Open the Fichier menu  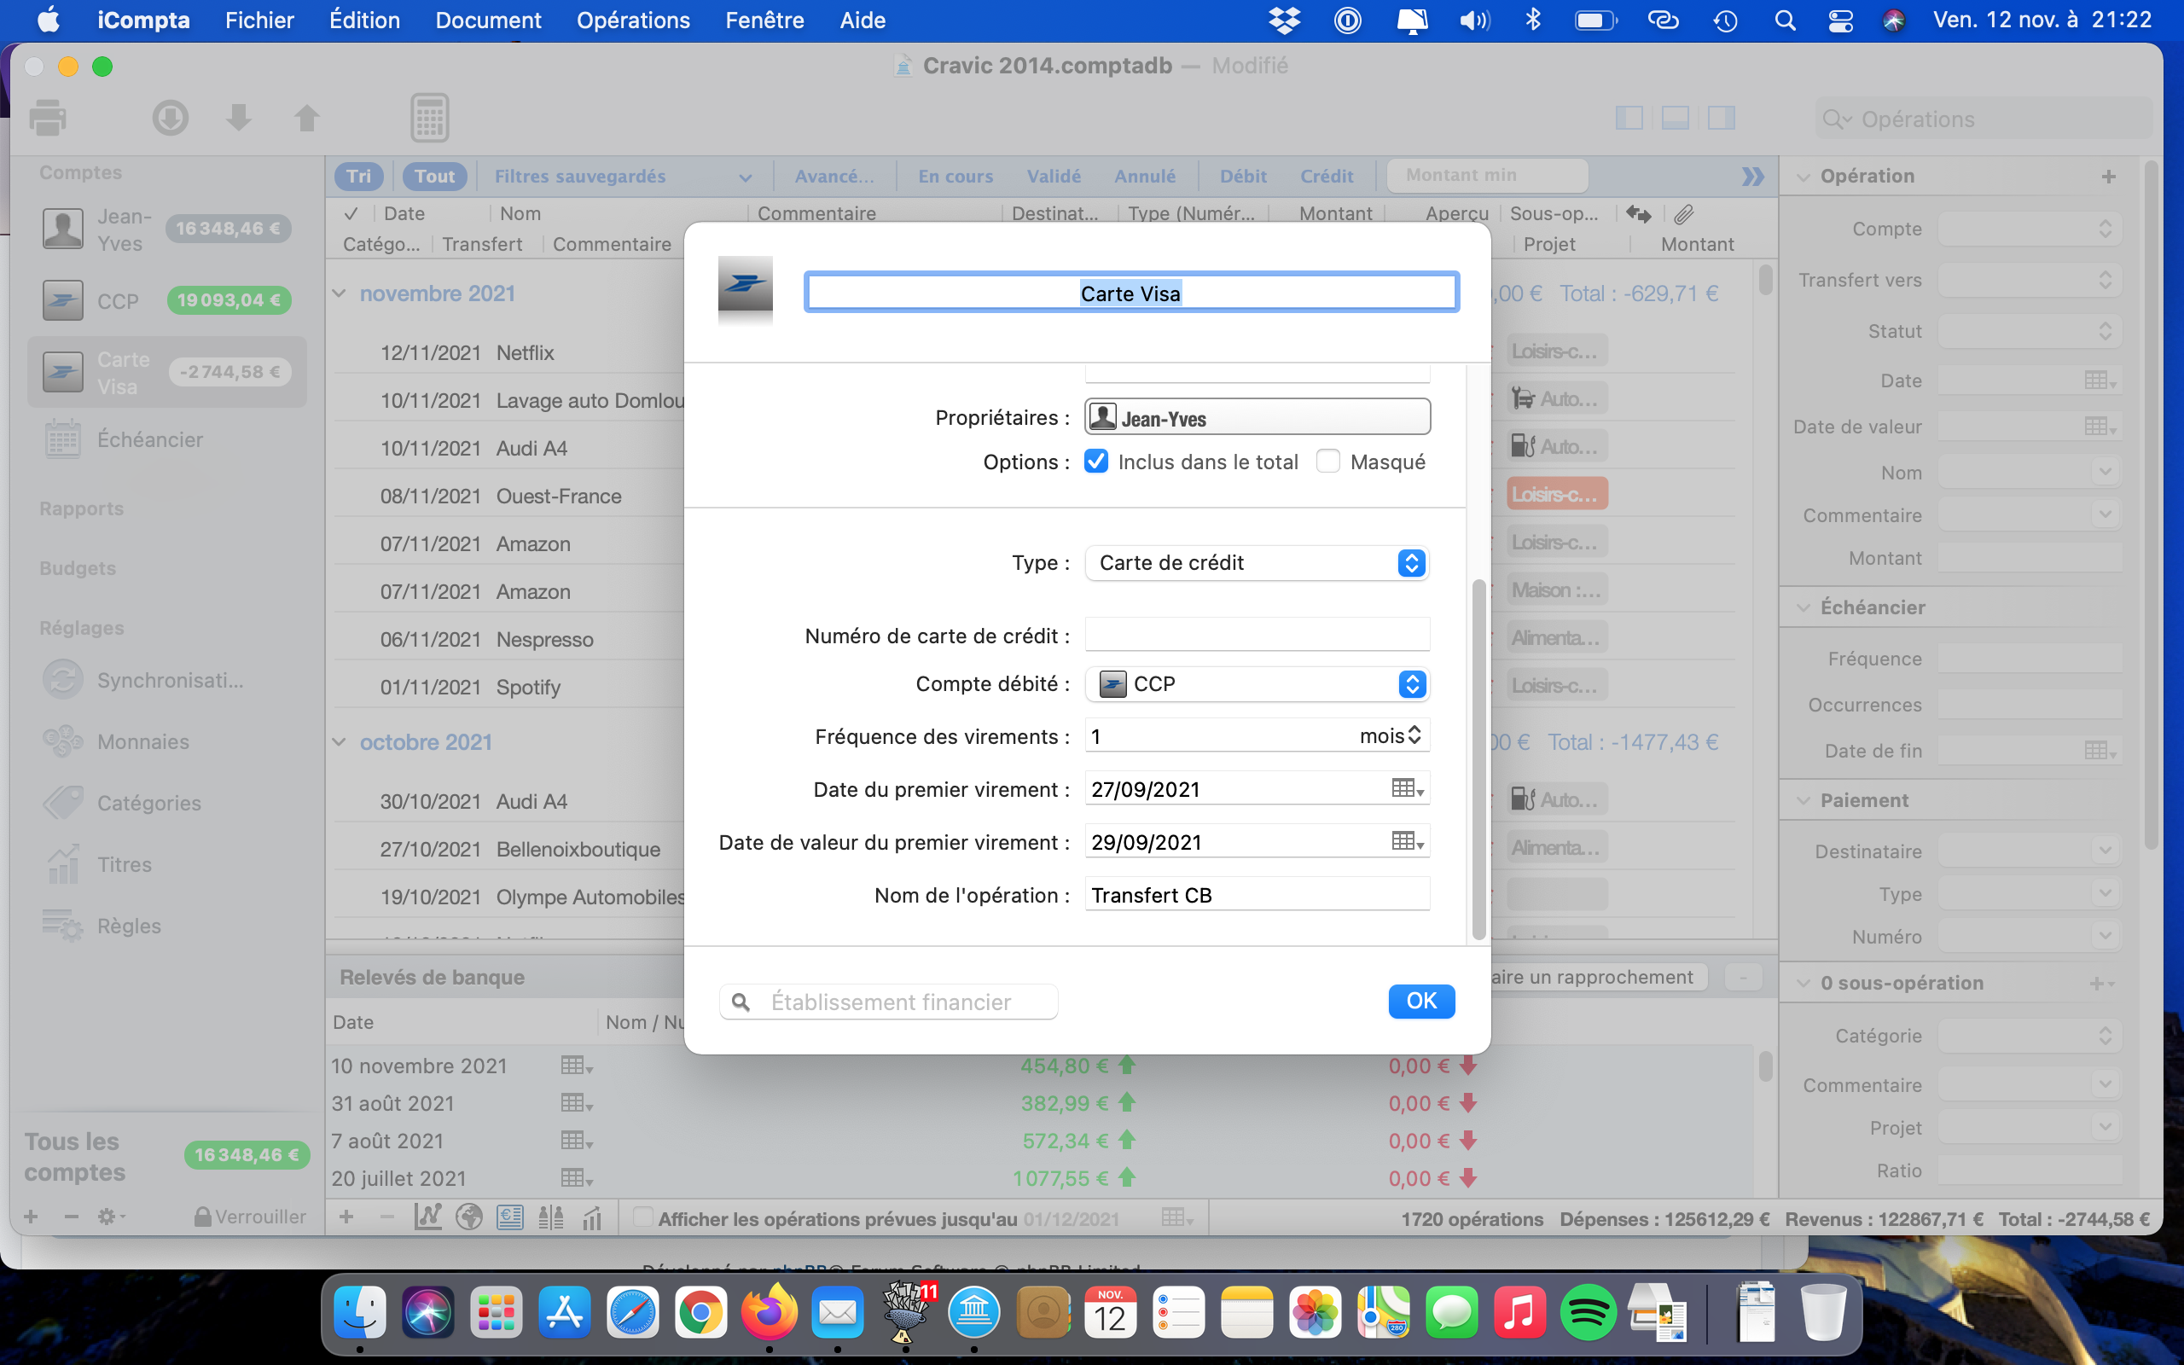coord(259,20)
